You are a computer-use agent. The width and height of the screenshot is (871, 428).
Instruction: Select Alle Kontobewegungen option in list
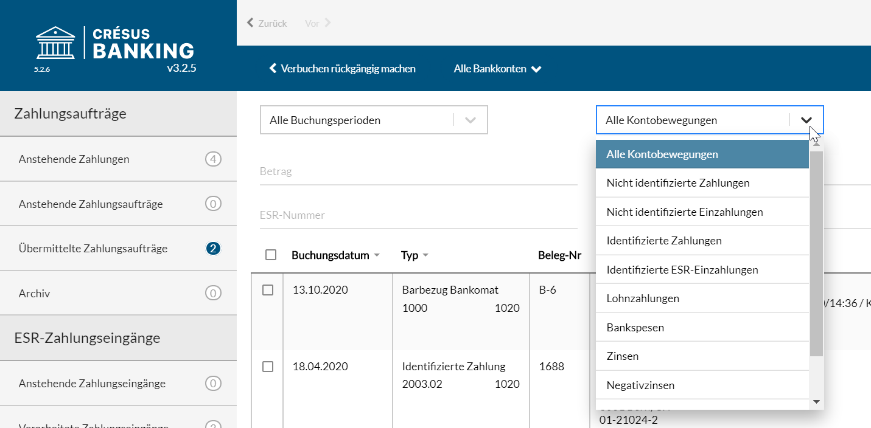click(x=702, y=154)
